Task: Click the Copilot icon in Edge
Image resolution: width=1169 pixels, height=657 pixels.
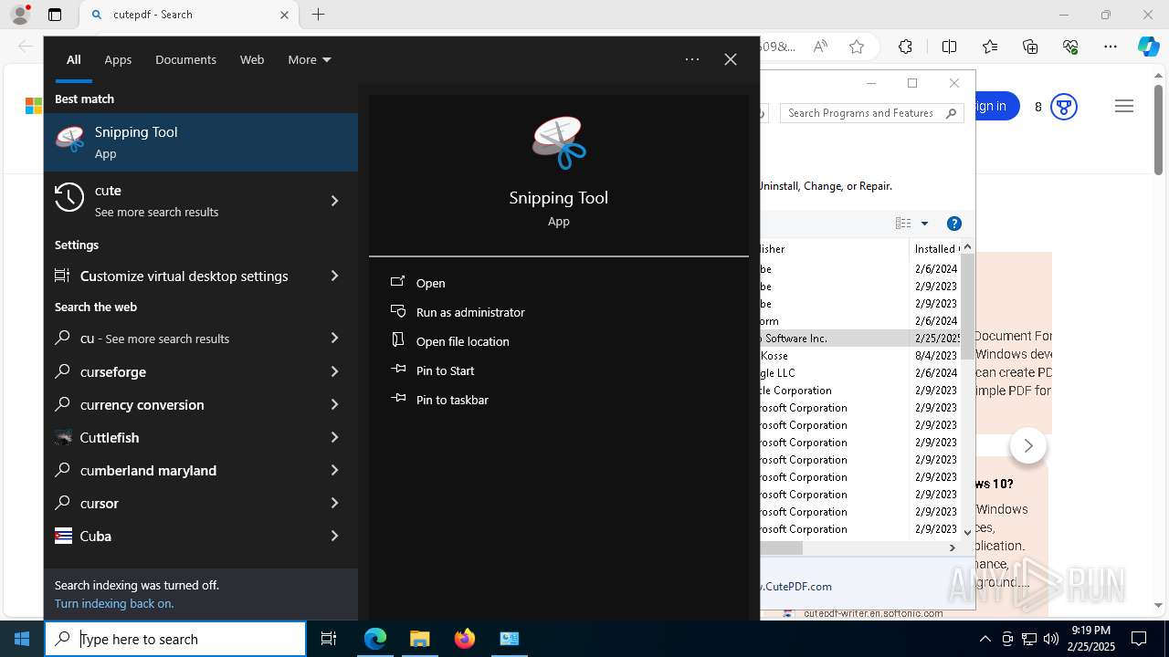Action: (1148, 47)
